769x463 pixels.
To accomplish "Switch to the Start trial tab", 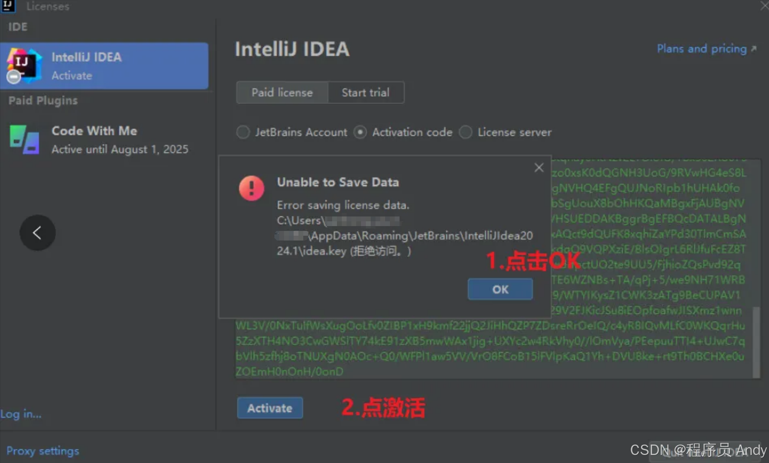I will coord(365,93).
